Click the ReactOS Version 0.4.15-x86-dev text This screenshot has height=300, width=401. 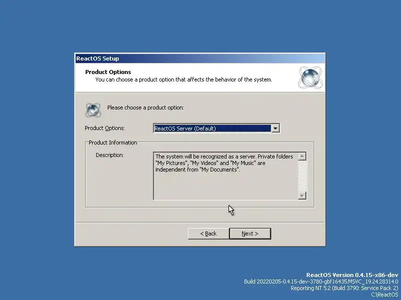pos(352,275)
